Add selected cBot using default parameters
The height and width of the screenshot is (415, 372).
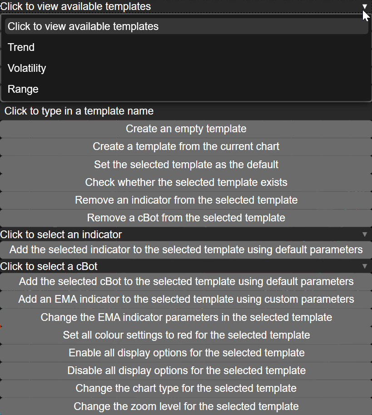pos(186,281)
